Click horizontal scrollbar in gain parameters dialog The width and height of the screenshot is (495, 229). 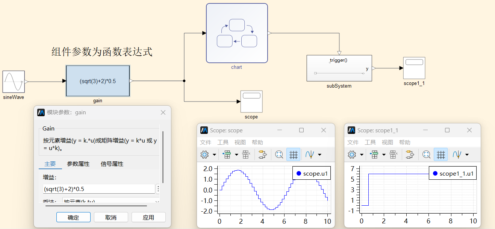tap(96, 206)
